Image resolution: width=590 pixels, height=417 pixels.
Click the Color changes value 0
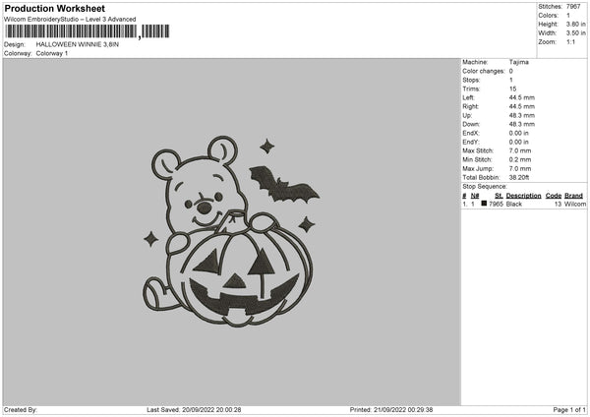[511, 71]
